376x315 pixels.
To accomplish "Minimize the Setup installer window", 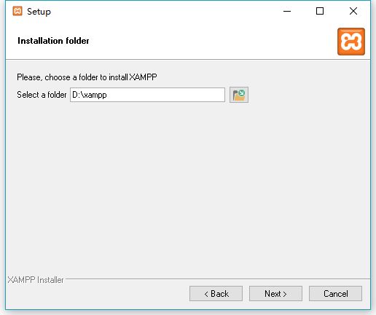I will pyautogui.click(x=287, y=11).
